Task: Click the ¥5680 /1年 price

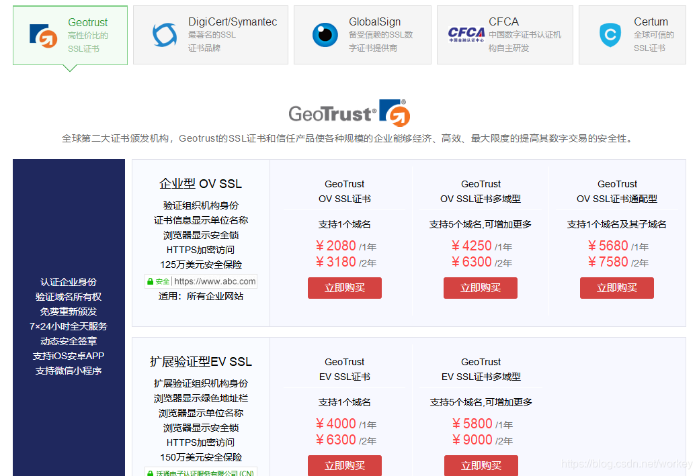Action: point(618,246)
